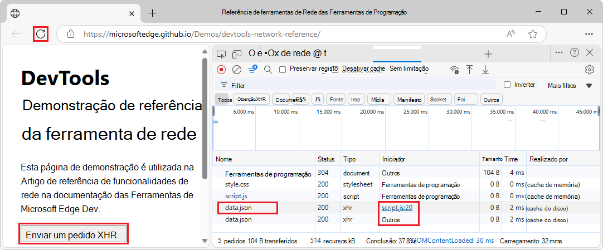Open DevTools help question mark icon

(x=575, y=52)
